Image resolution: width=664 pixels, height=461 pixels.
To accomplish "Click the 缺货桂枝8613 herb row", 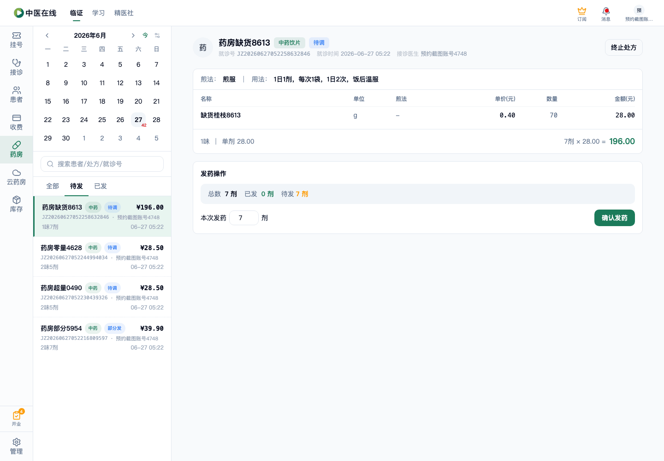I will point(418,115).
